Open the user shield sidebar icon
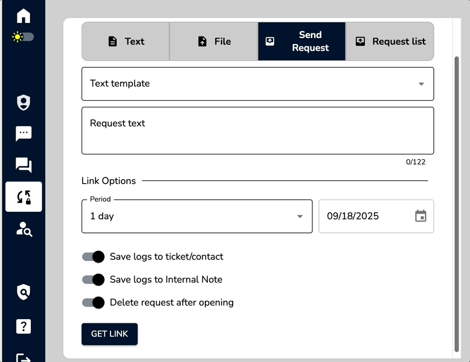 [24, 103]
